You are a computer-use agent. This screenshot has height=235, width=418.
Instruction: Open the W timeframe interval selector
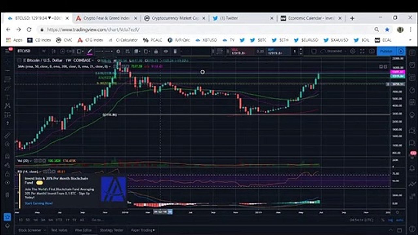click(44, 51)
